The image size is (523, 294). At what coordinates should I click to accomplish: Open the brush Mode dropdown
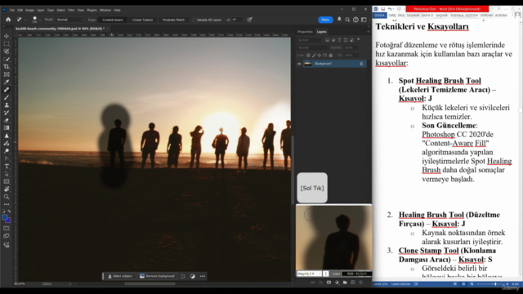click(69, 20)
